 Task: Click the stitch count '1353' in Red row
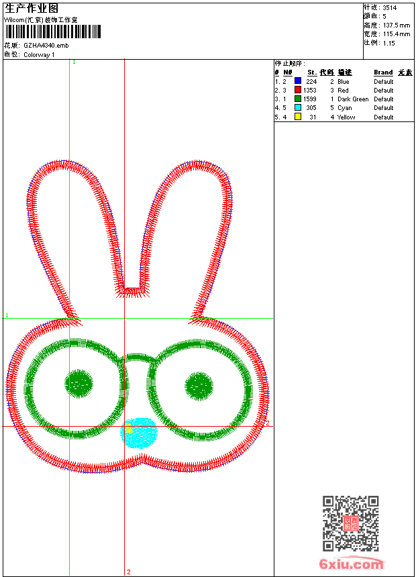[310, 91]
